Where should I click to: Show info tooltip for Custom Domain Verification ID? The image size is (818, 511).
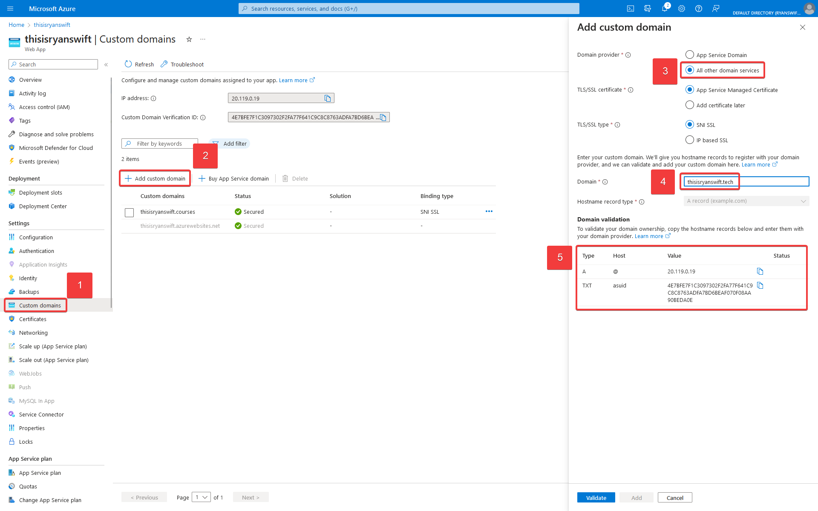click(203, 118)
